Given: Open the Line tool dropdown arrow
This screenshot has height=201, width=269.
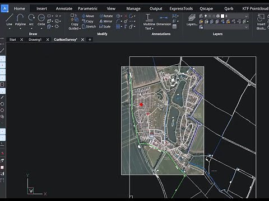Looking at the screenshot, I should [x=10, y=28].
